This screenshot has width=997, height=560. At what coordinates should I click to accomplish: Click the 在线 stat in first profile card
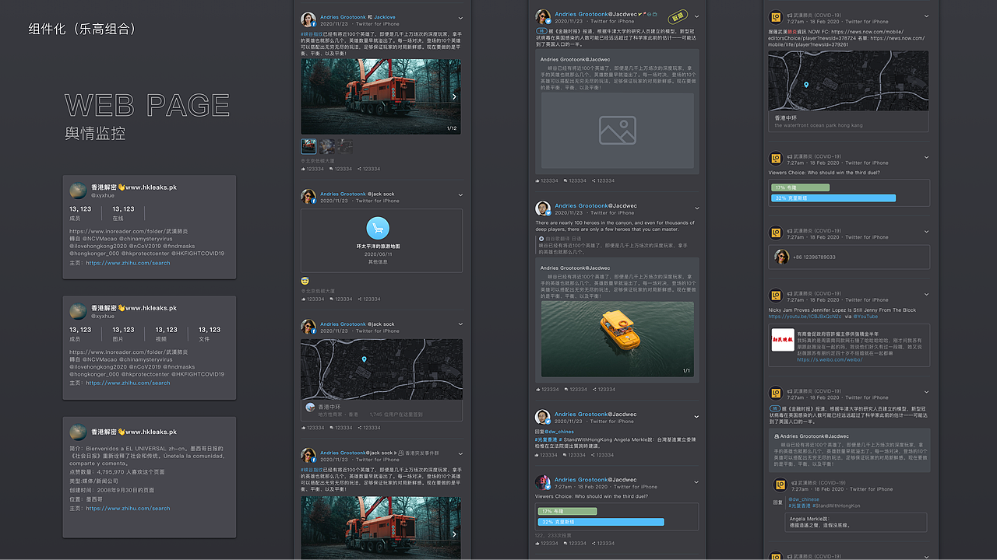click(123, 213)
